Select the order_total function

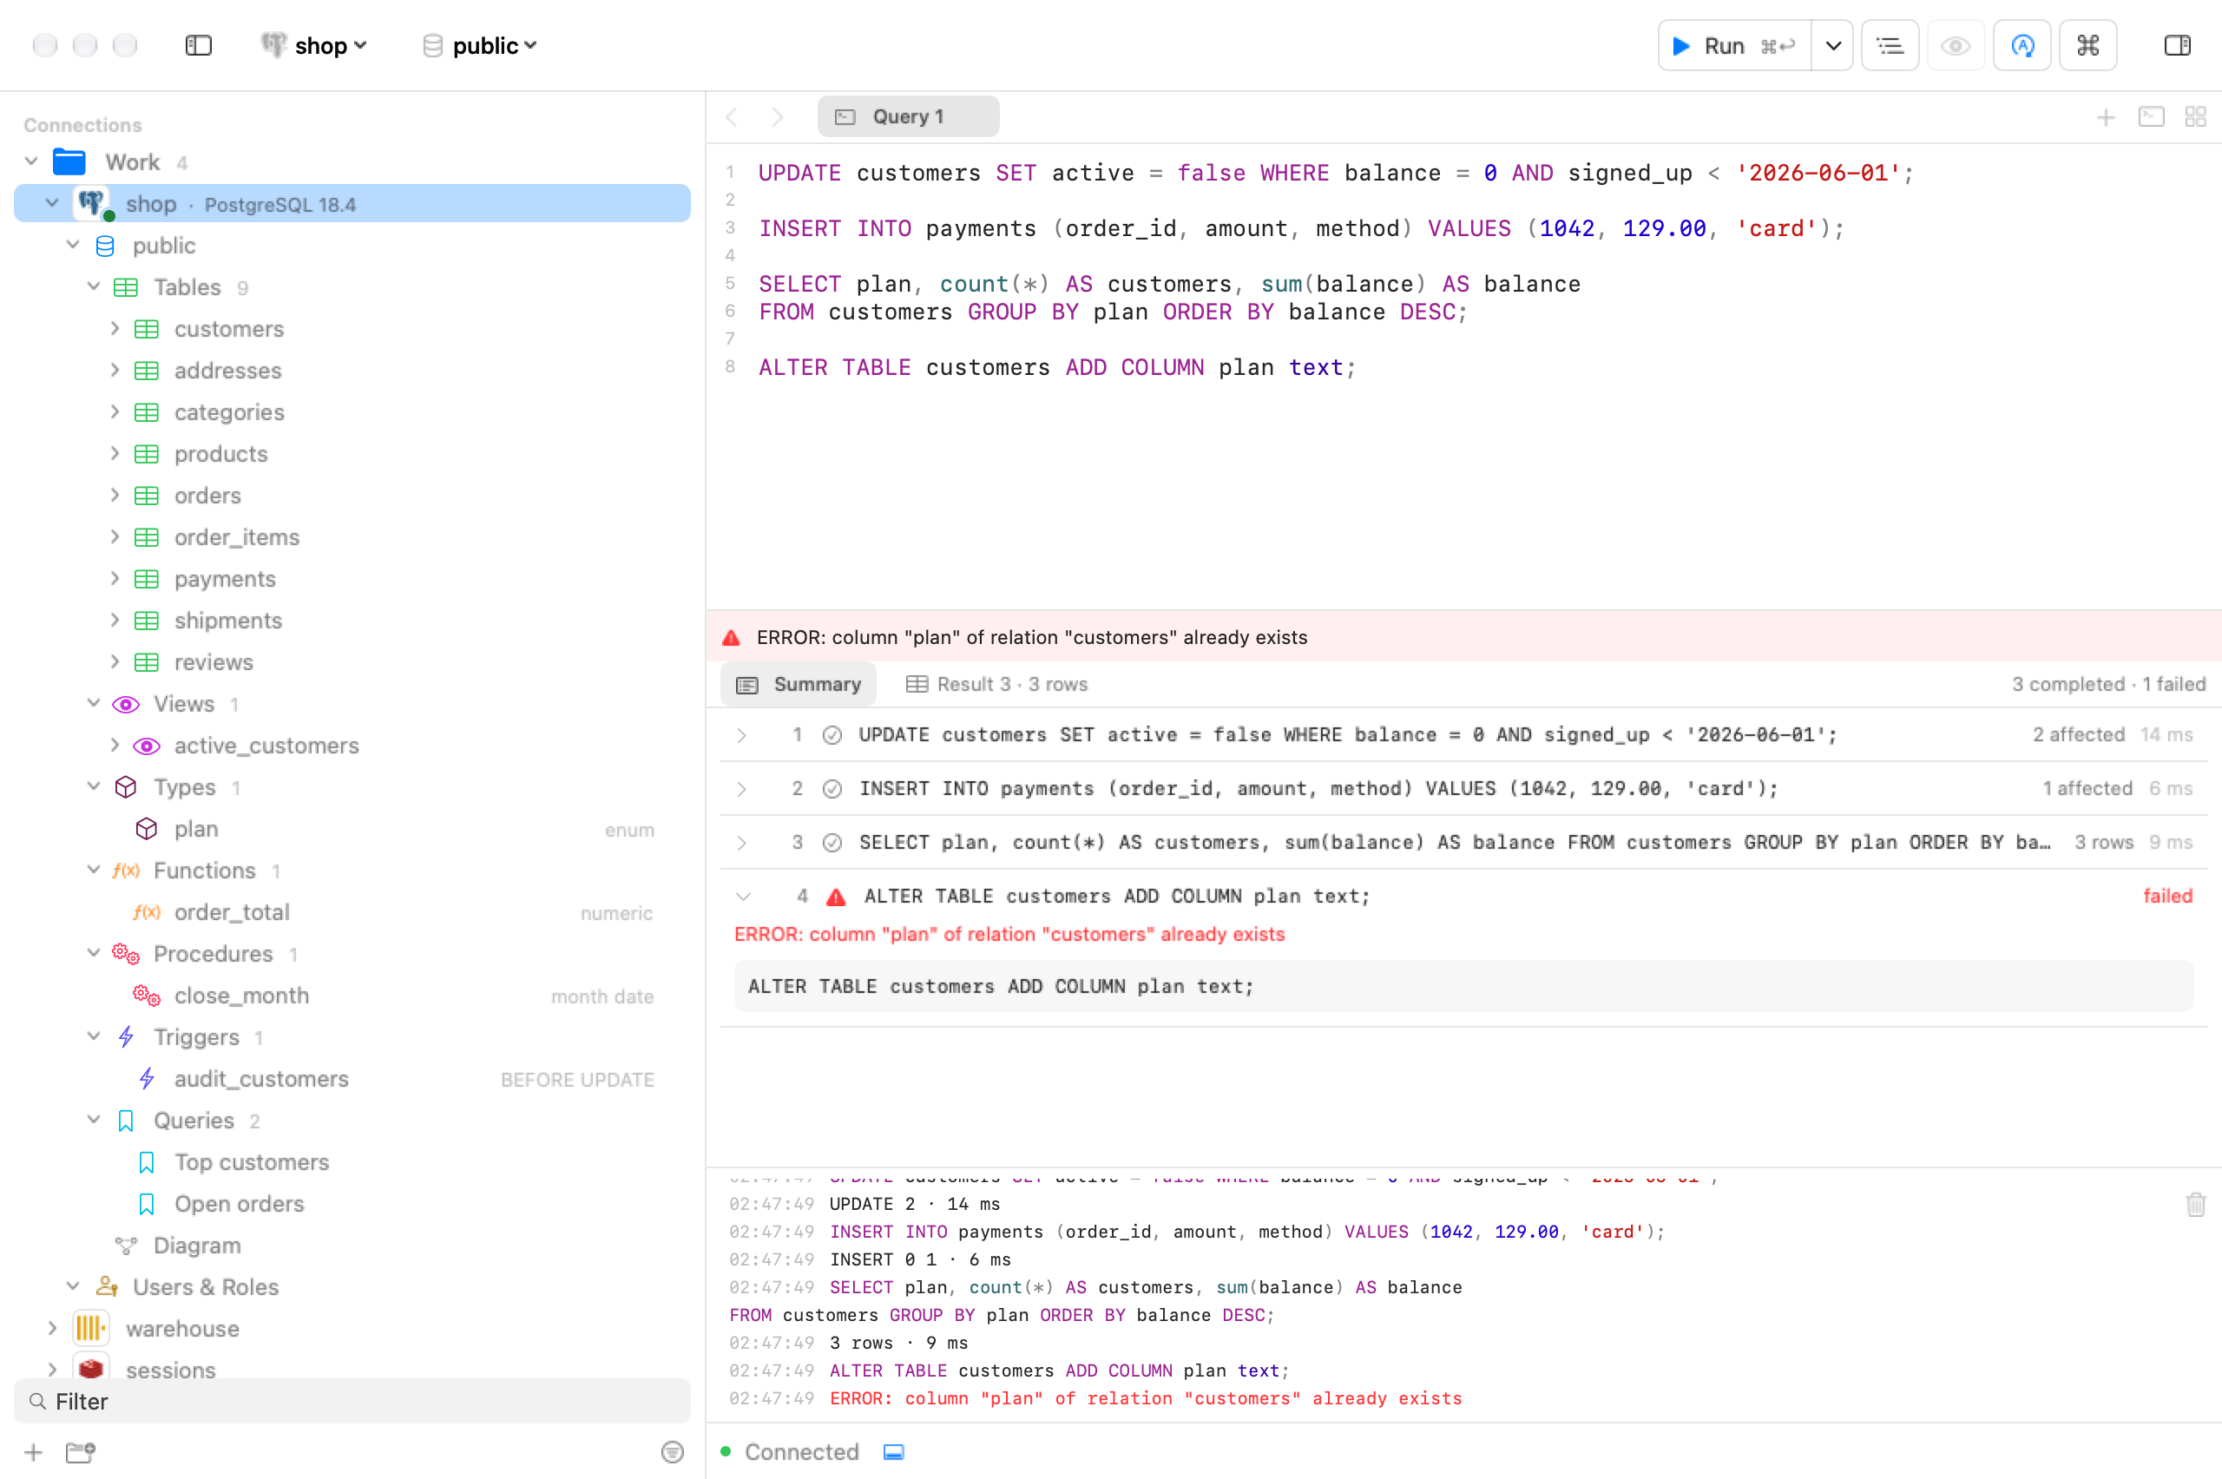231,912
